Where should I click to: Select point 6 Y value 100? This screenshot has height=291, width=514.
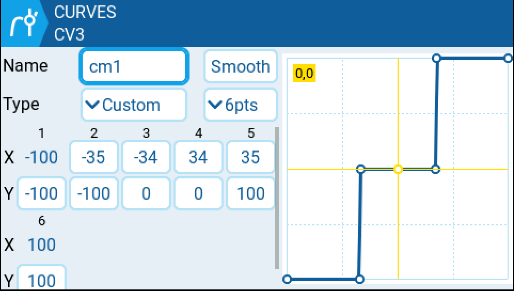pos(42,279)
